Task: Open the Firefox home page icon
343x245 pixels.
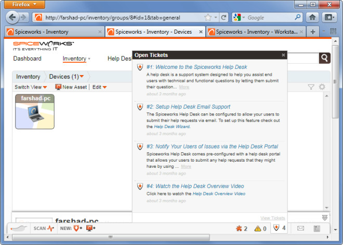Action: point(312,18)
